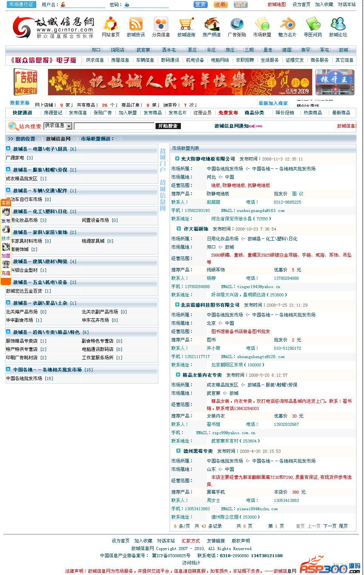Screen dimensions: 364x575
Task: Open the 镶牙王 advertisement thumbnail
Action: click(x=335, y=82)
